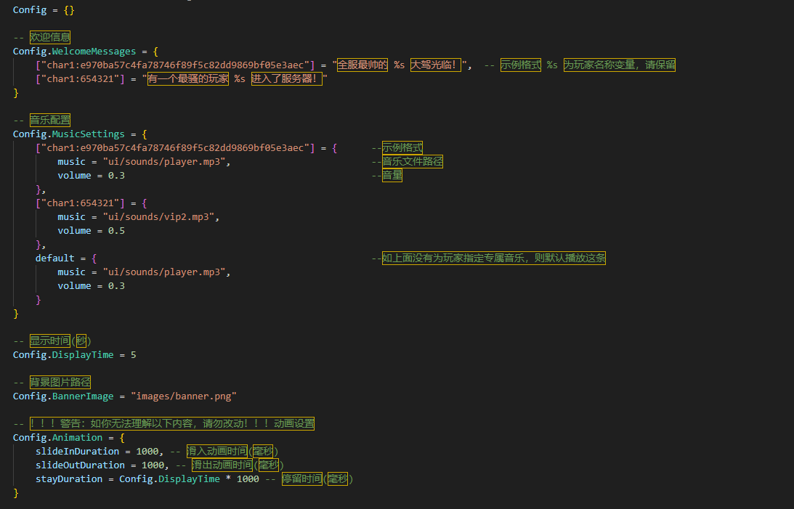Click the 欢迎信息 comment heading
This screenshot has height=509, width=794.
click(49, 37)
